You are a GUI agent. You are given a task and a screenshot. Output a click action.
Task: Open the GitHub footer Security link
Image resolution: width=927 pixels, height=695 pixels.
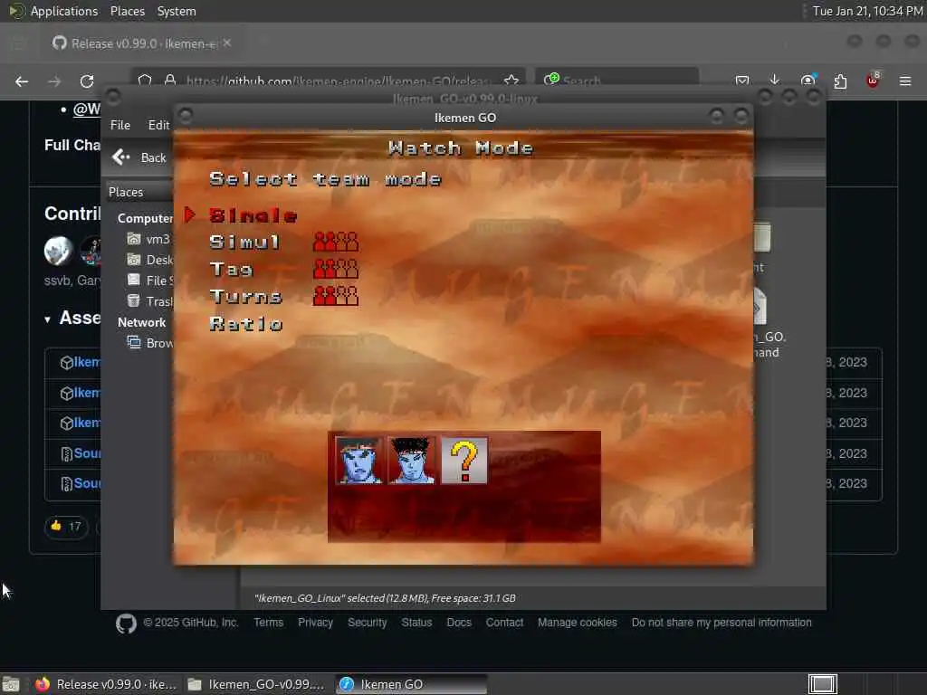pyautogui.click(x=368, y=623)
